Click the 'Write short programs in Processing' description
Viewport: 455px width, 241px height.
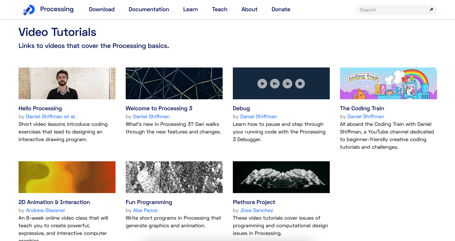(x=173, y=222)
